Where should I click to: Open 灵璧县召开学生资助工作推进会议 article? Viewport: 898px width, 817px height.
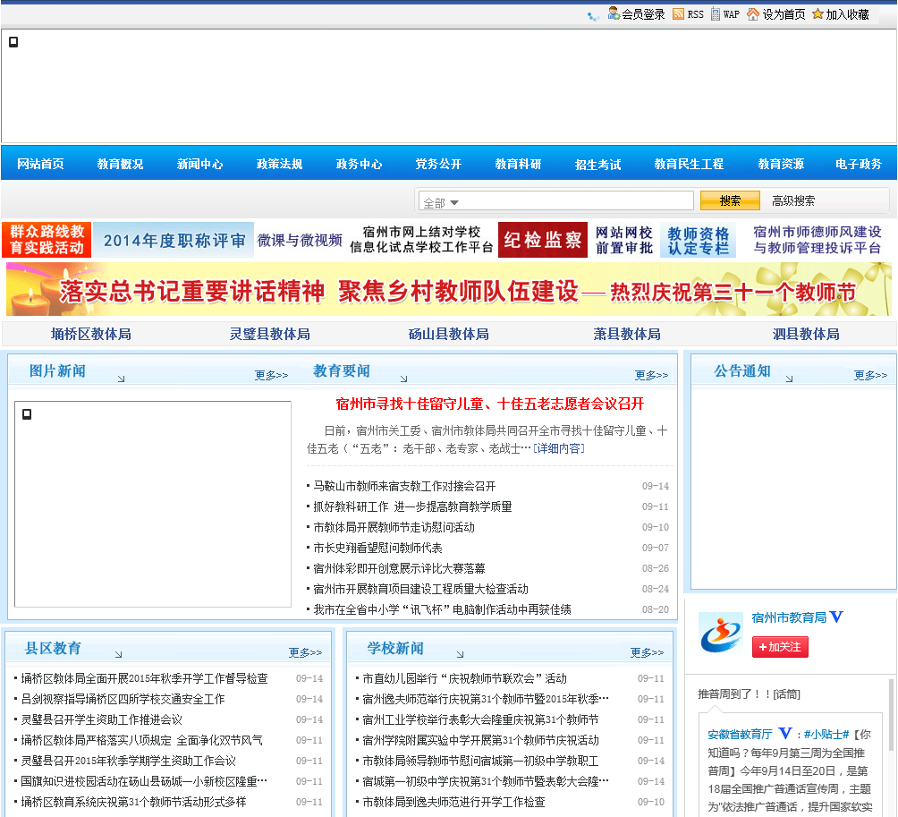pos(101,720)
